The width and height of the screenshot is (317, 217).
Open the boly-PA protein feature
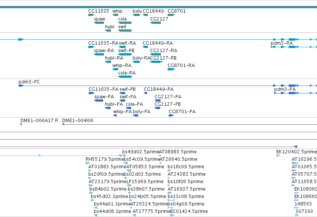(136, 115)
